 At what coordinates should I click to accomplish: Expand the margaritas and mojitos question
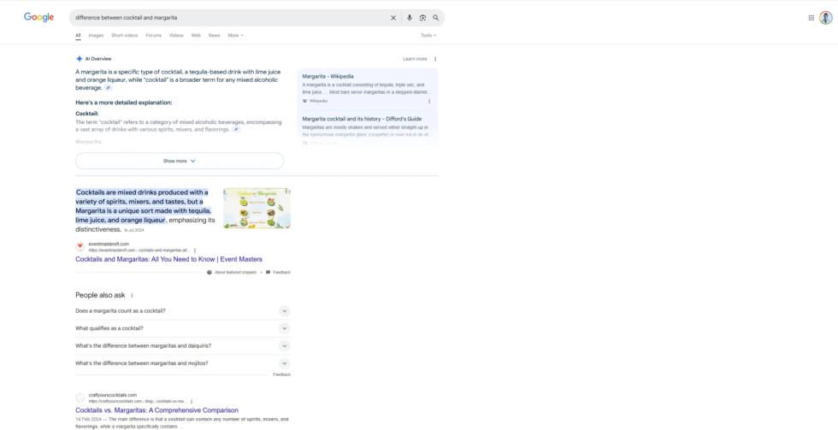pyautogui.click(x=183, y=363)
